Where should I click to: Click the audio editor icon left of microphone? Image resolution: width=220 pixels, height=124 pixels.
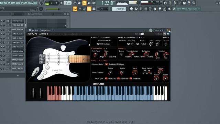pos(170,3)
